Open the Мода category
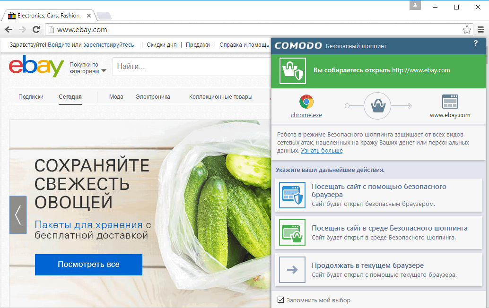This screenshot has height=308, width=489. (x=116, y=97)
